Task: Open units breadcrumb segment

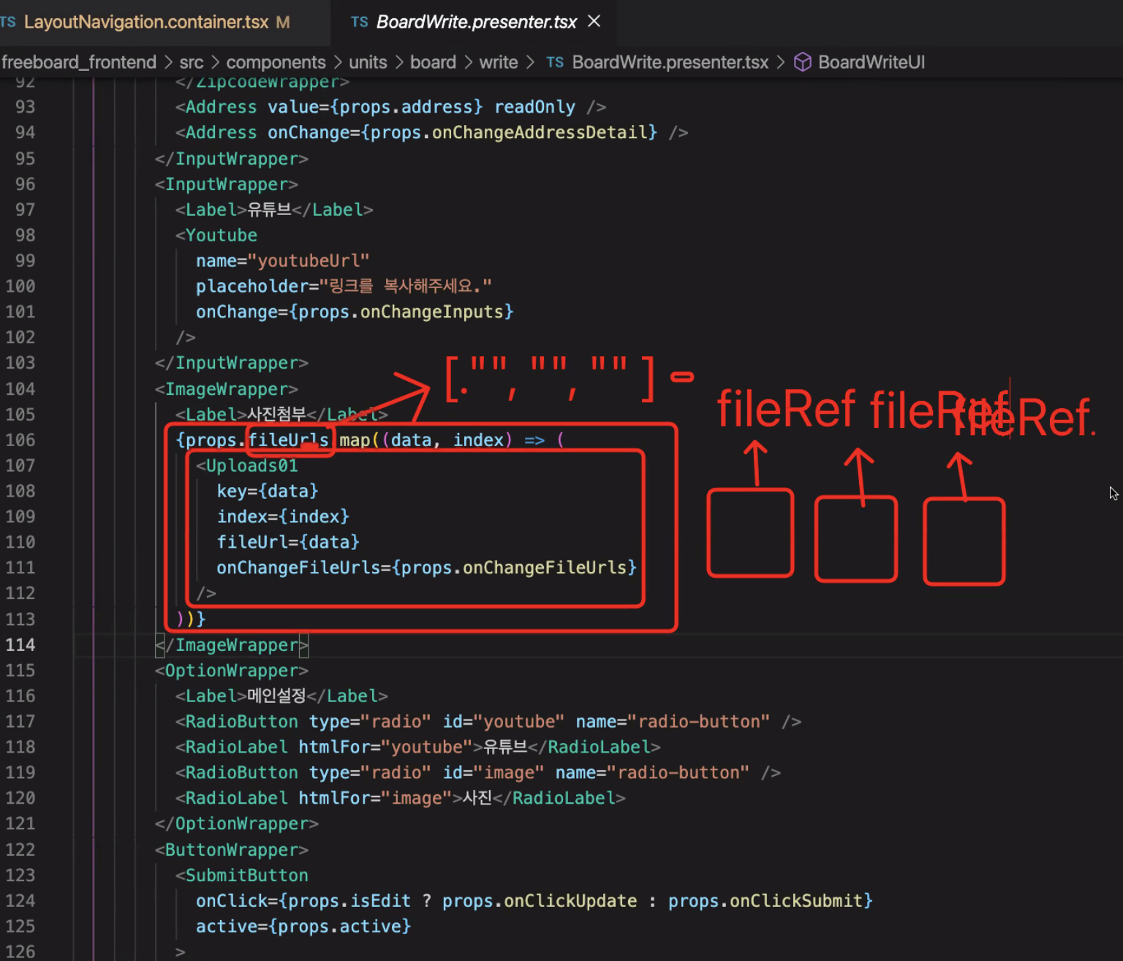Action: [x=368, y=62]
